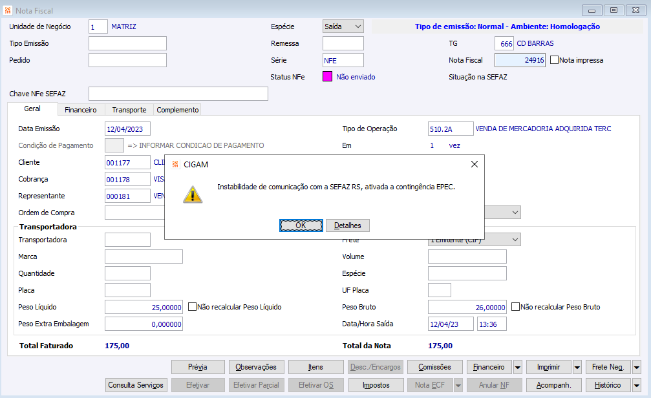Open the Impostos button

coord(376,385)
